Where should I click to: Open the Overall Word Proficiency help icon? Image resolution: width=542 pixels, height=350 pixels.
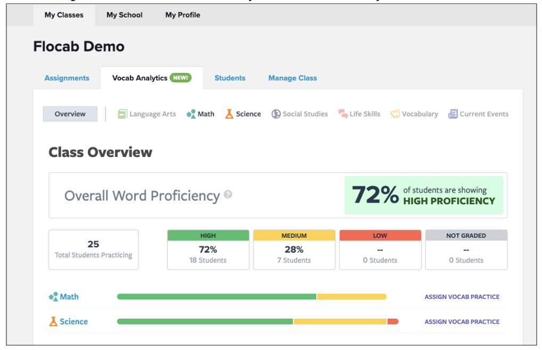click(x=228, y=195)
